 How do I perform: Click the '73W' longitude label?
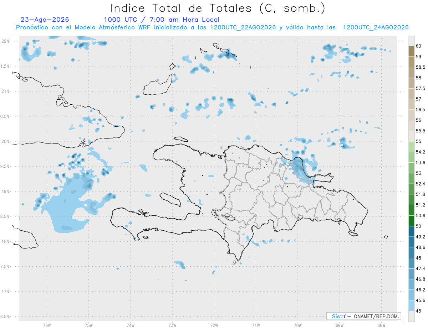pyautogui.click(x=172, y=325)
